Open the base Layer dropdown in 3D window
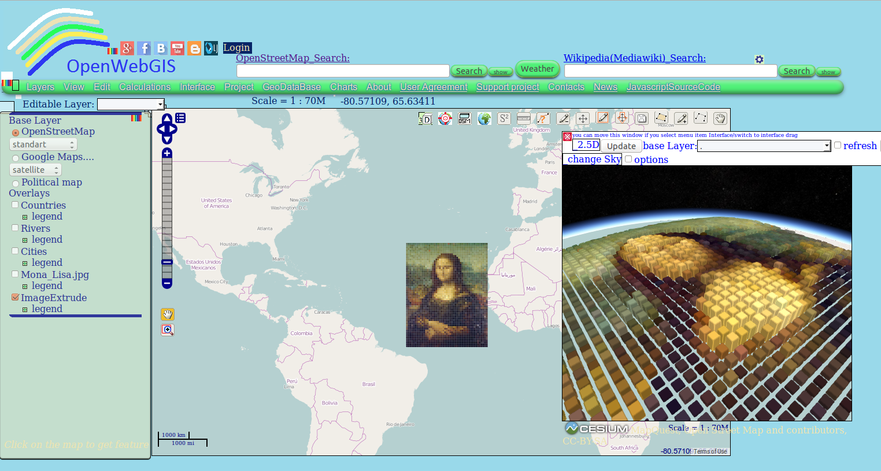 [764, 146]
